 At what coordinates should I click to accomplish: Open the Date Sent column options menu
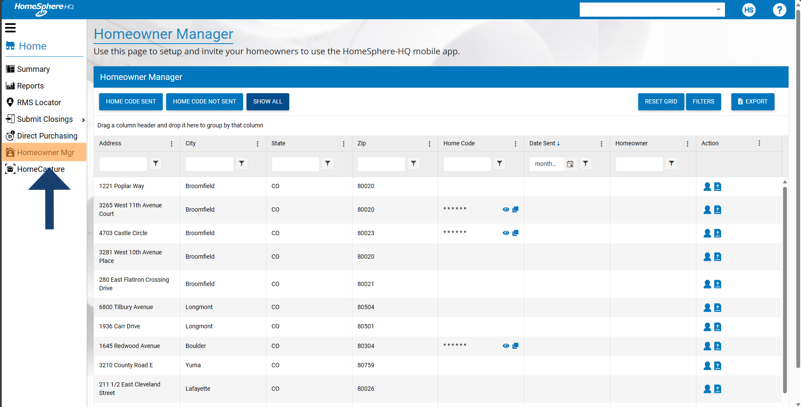601,144
